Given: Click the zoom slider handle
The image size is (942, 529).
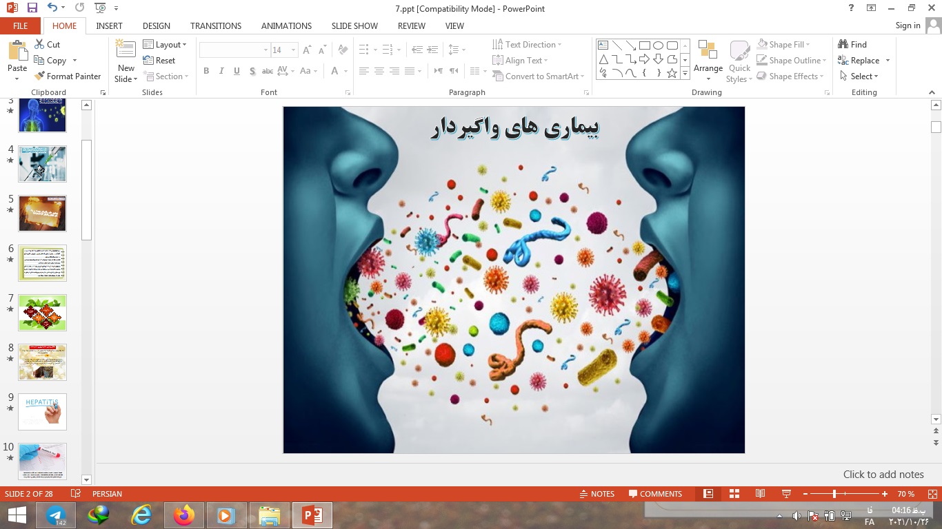Looking at the screenshot, I should pos(834,494).
